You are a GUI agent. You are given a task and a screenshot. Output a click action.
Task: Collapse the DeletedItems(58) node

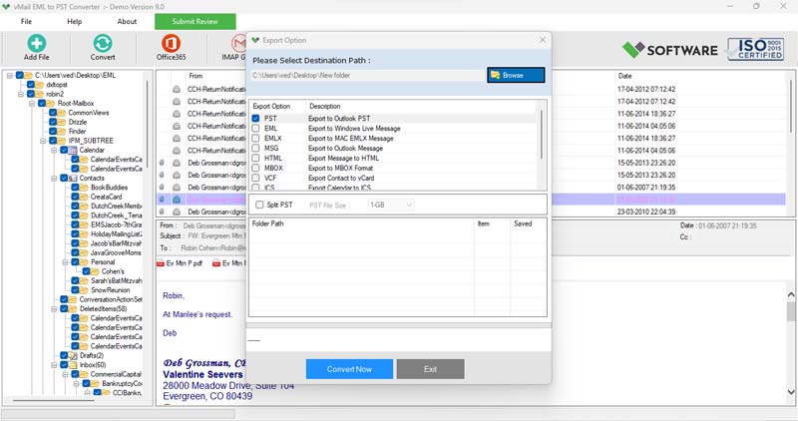[55, 309]
